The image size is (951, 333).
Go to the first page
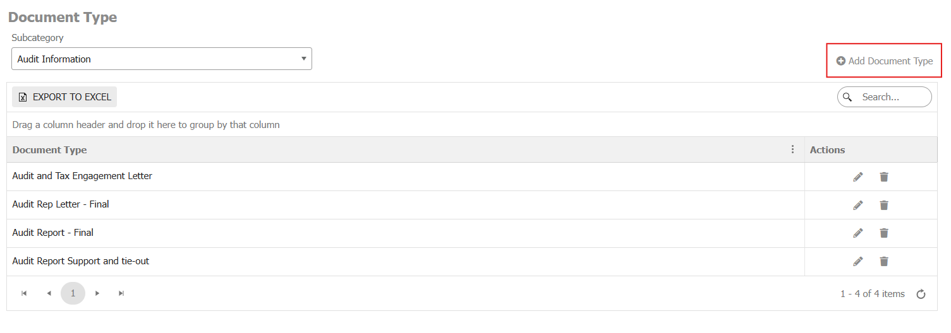[24, 293]
